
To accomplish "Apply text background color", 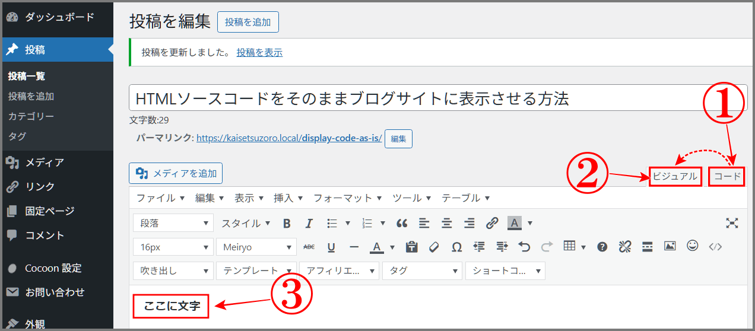I will coord(514,224).
